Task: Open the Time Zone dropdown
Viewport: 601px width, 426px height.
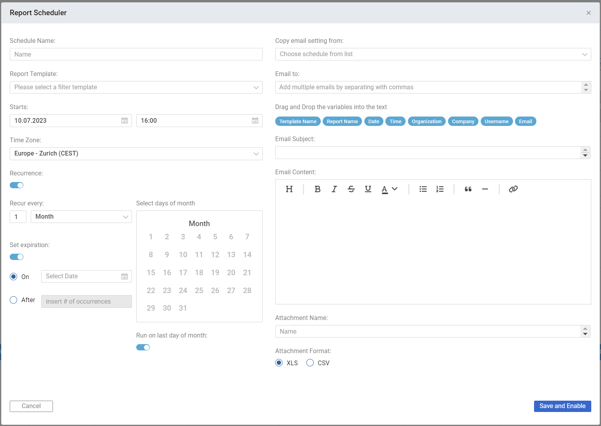Action: click(136, 154)
